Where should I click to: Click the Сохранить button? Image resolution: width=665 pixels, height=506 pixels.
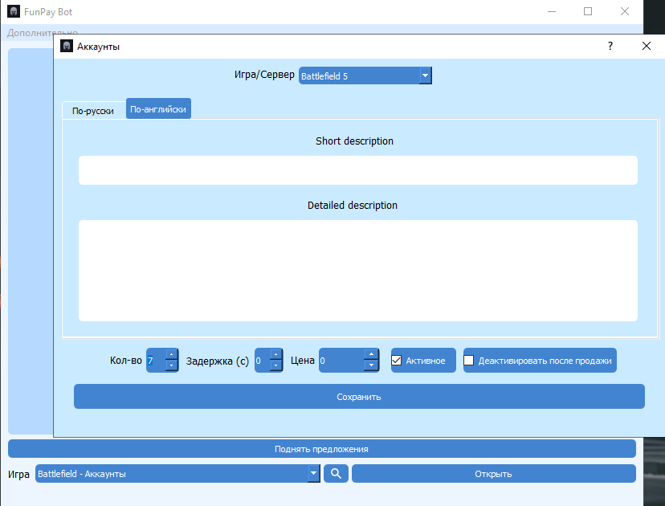coord(359,397)
